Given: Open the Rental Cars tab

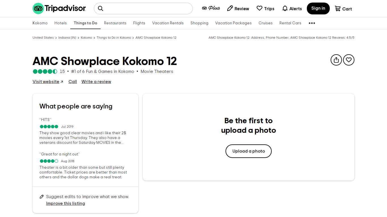Looking at the screenshot, I should 290,23.
